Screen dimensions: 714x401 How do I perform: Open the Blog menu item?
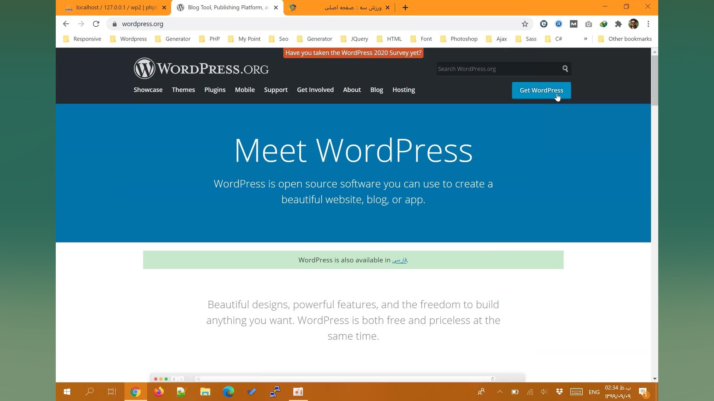click(377, 90)
